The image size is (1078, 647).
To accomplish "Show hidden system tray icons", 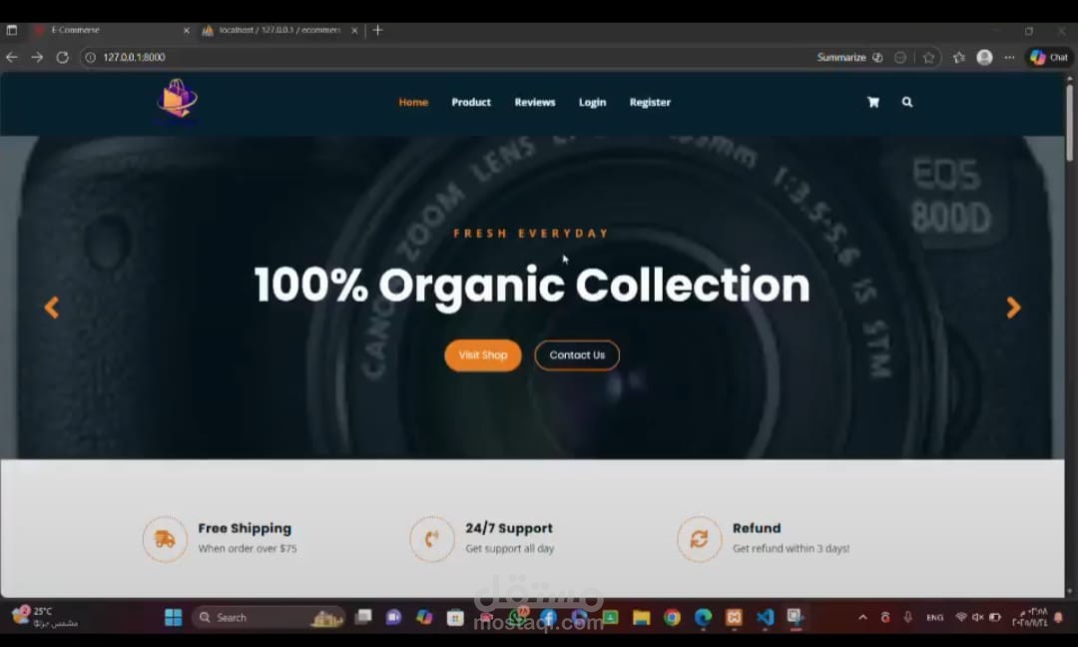I will [862, 617].
